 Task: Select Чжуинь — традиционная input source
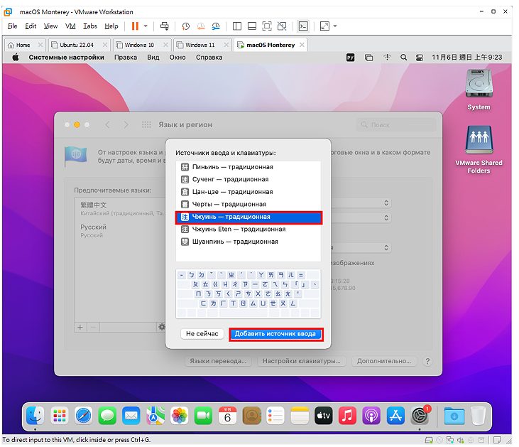[248, 217]
